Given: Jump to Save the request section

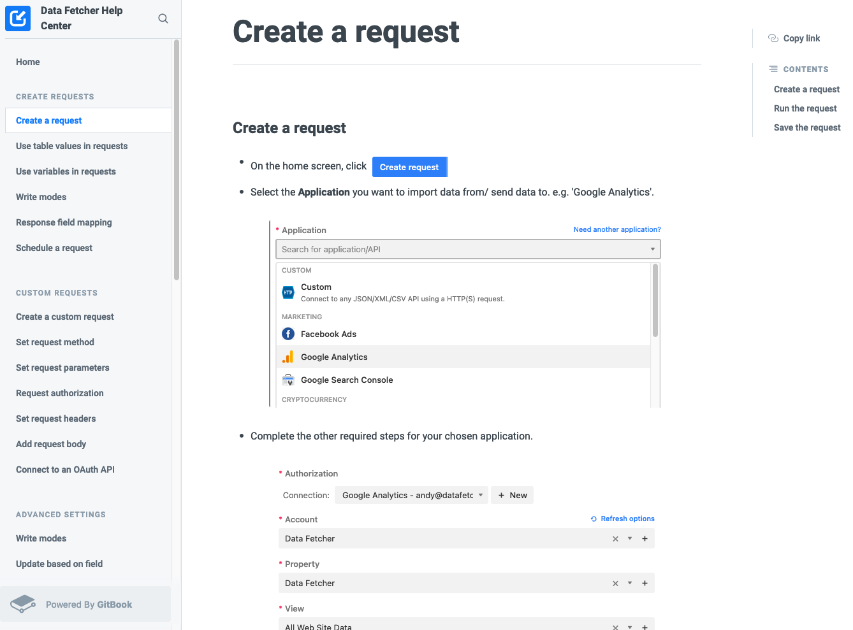Looking at the screenshot, I should point(807,127).
